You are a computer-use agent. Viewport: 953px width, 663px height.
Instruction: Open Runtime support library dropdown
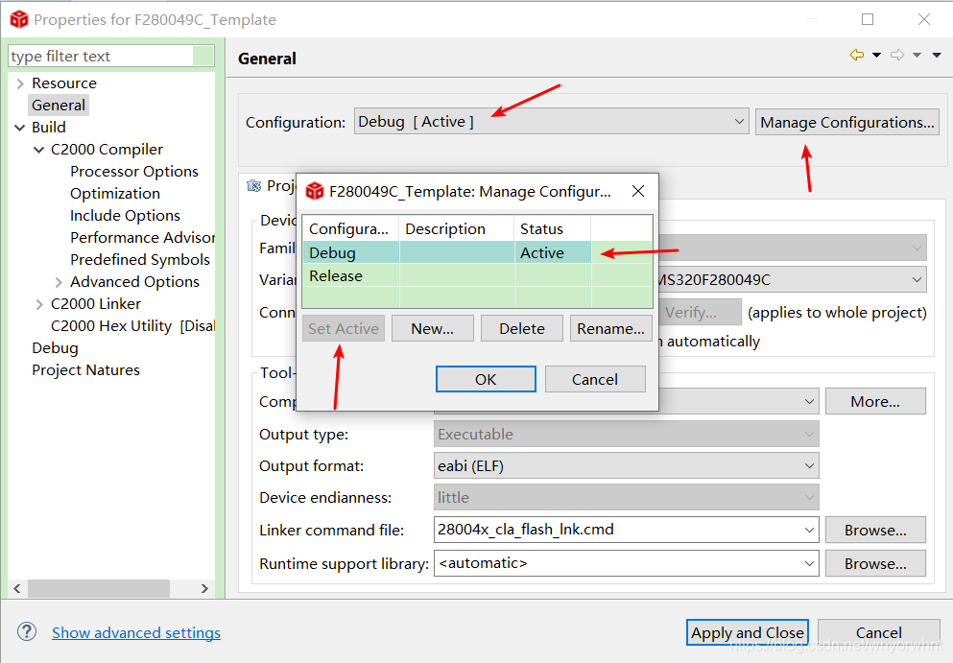click(810, 563)
